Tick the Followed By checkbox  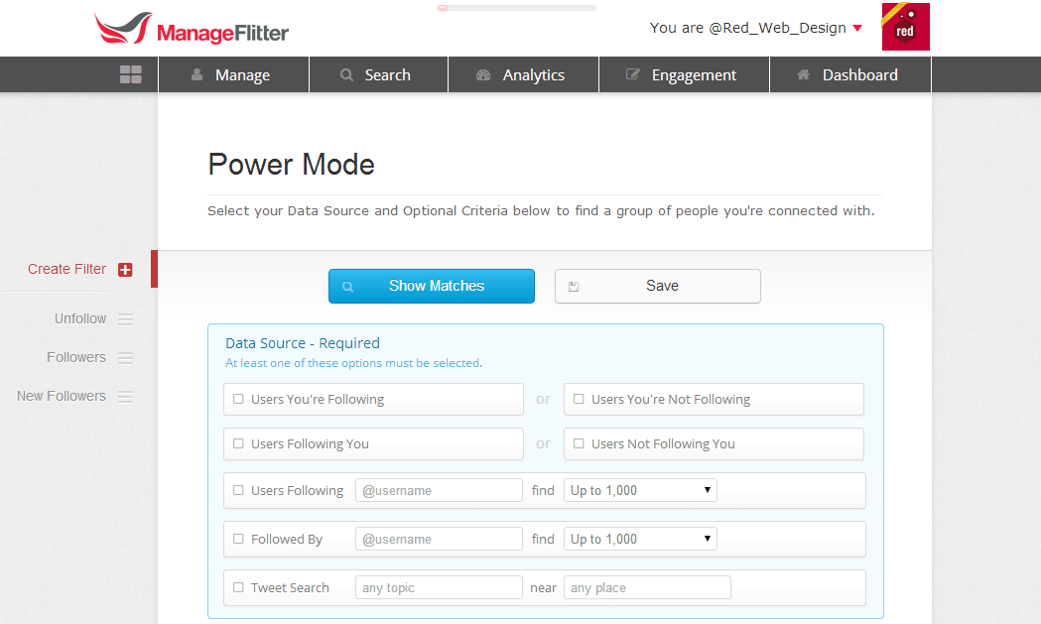pos(238,539)
